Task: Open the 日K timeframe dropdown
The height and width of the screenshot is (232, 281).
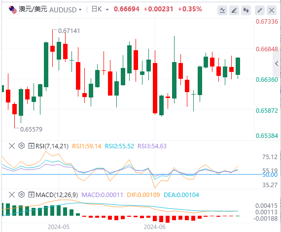Action: click(107, 10)
